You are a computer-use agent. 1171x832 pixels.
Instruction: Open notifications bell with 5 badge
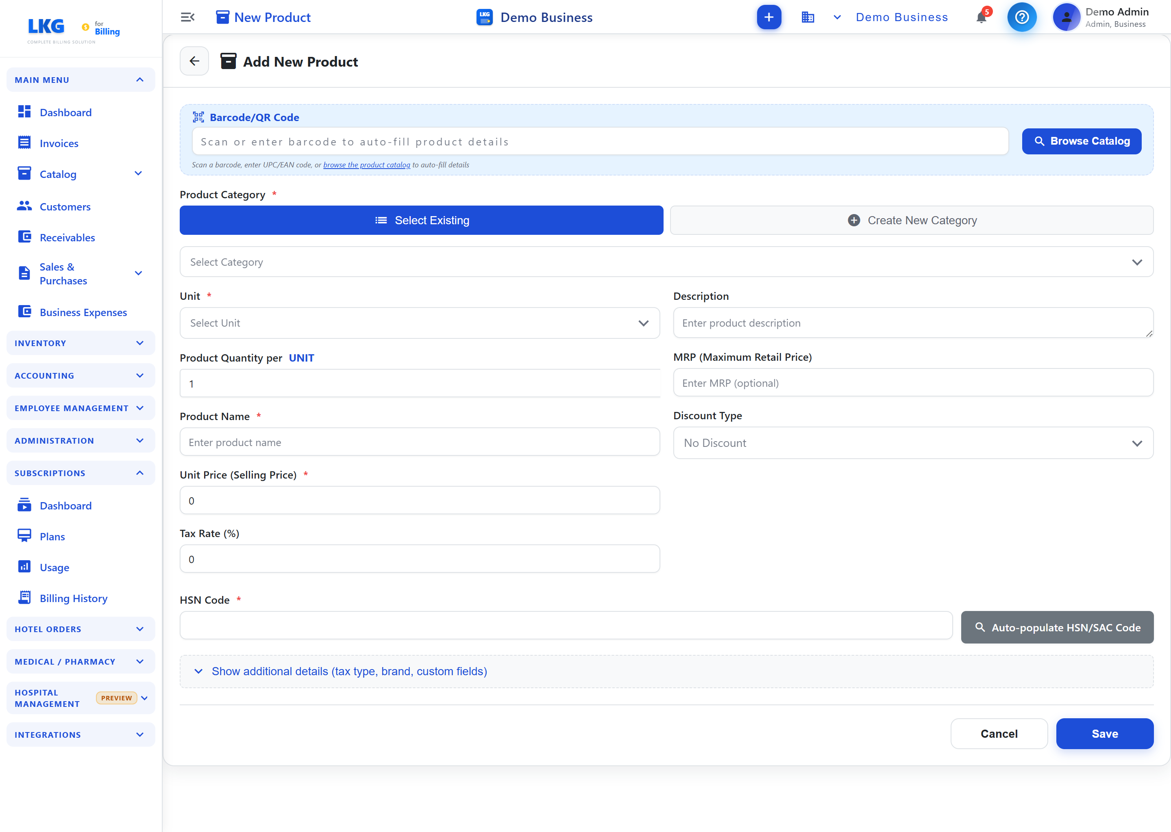[982, 17]
